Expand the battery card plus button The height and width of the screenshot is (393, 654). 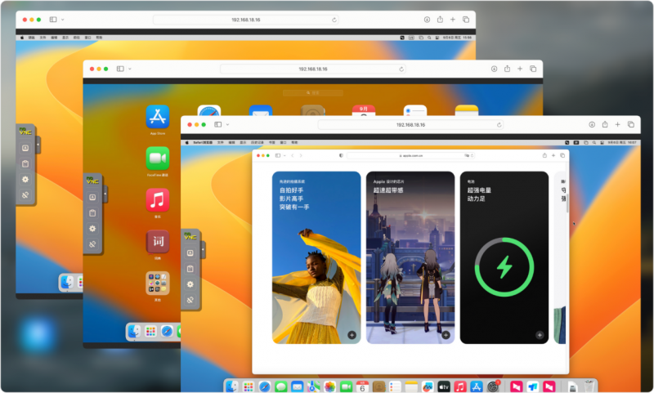[x=540, y=335]
